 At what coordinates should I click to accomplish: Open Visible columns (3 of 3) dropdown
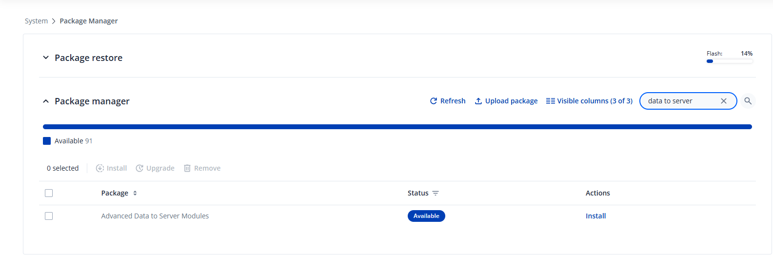coord(595,101)
